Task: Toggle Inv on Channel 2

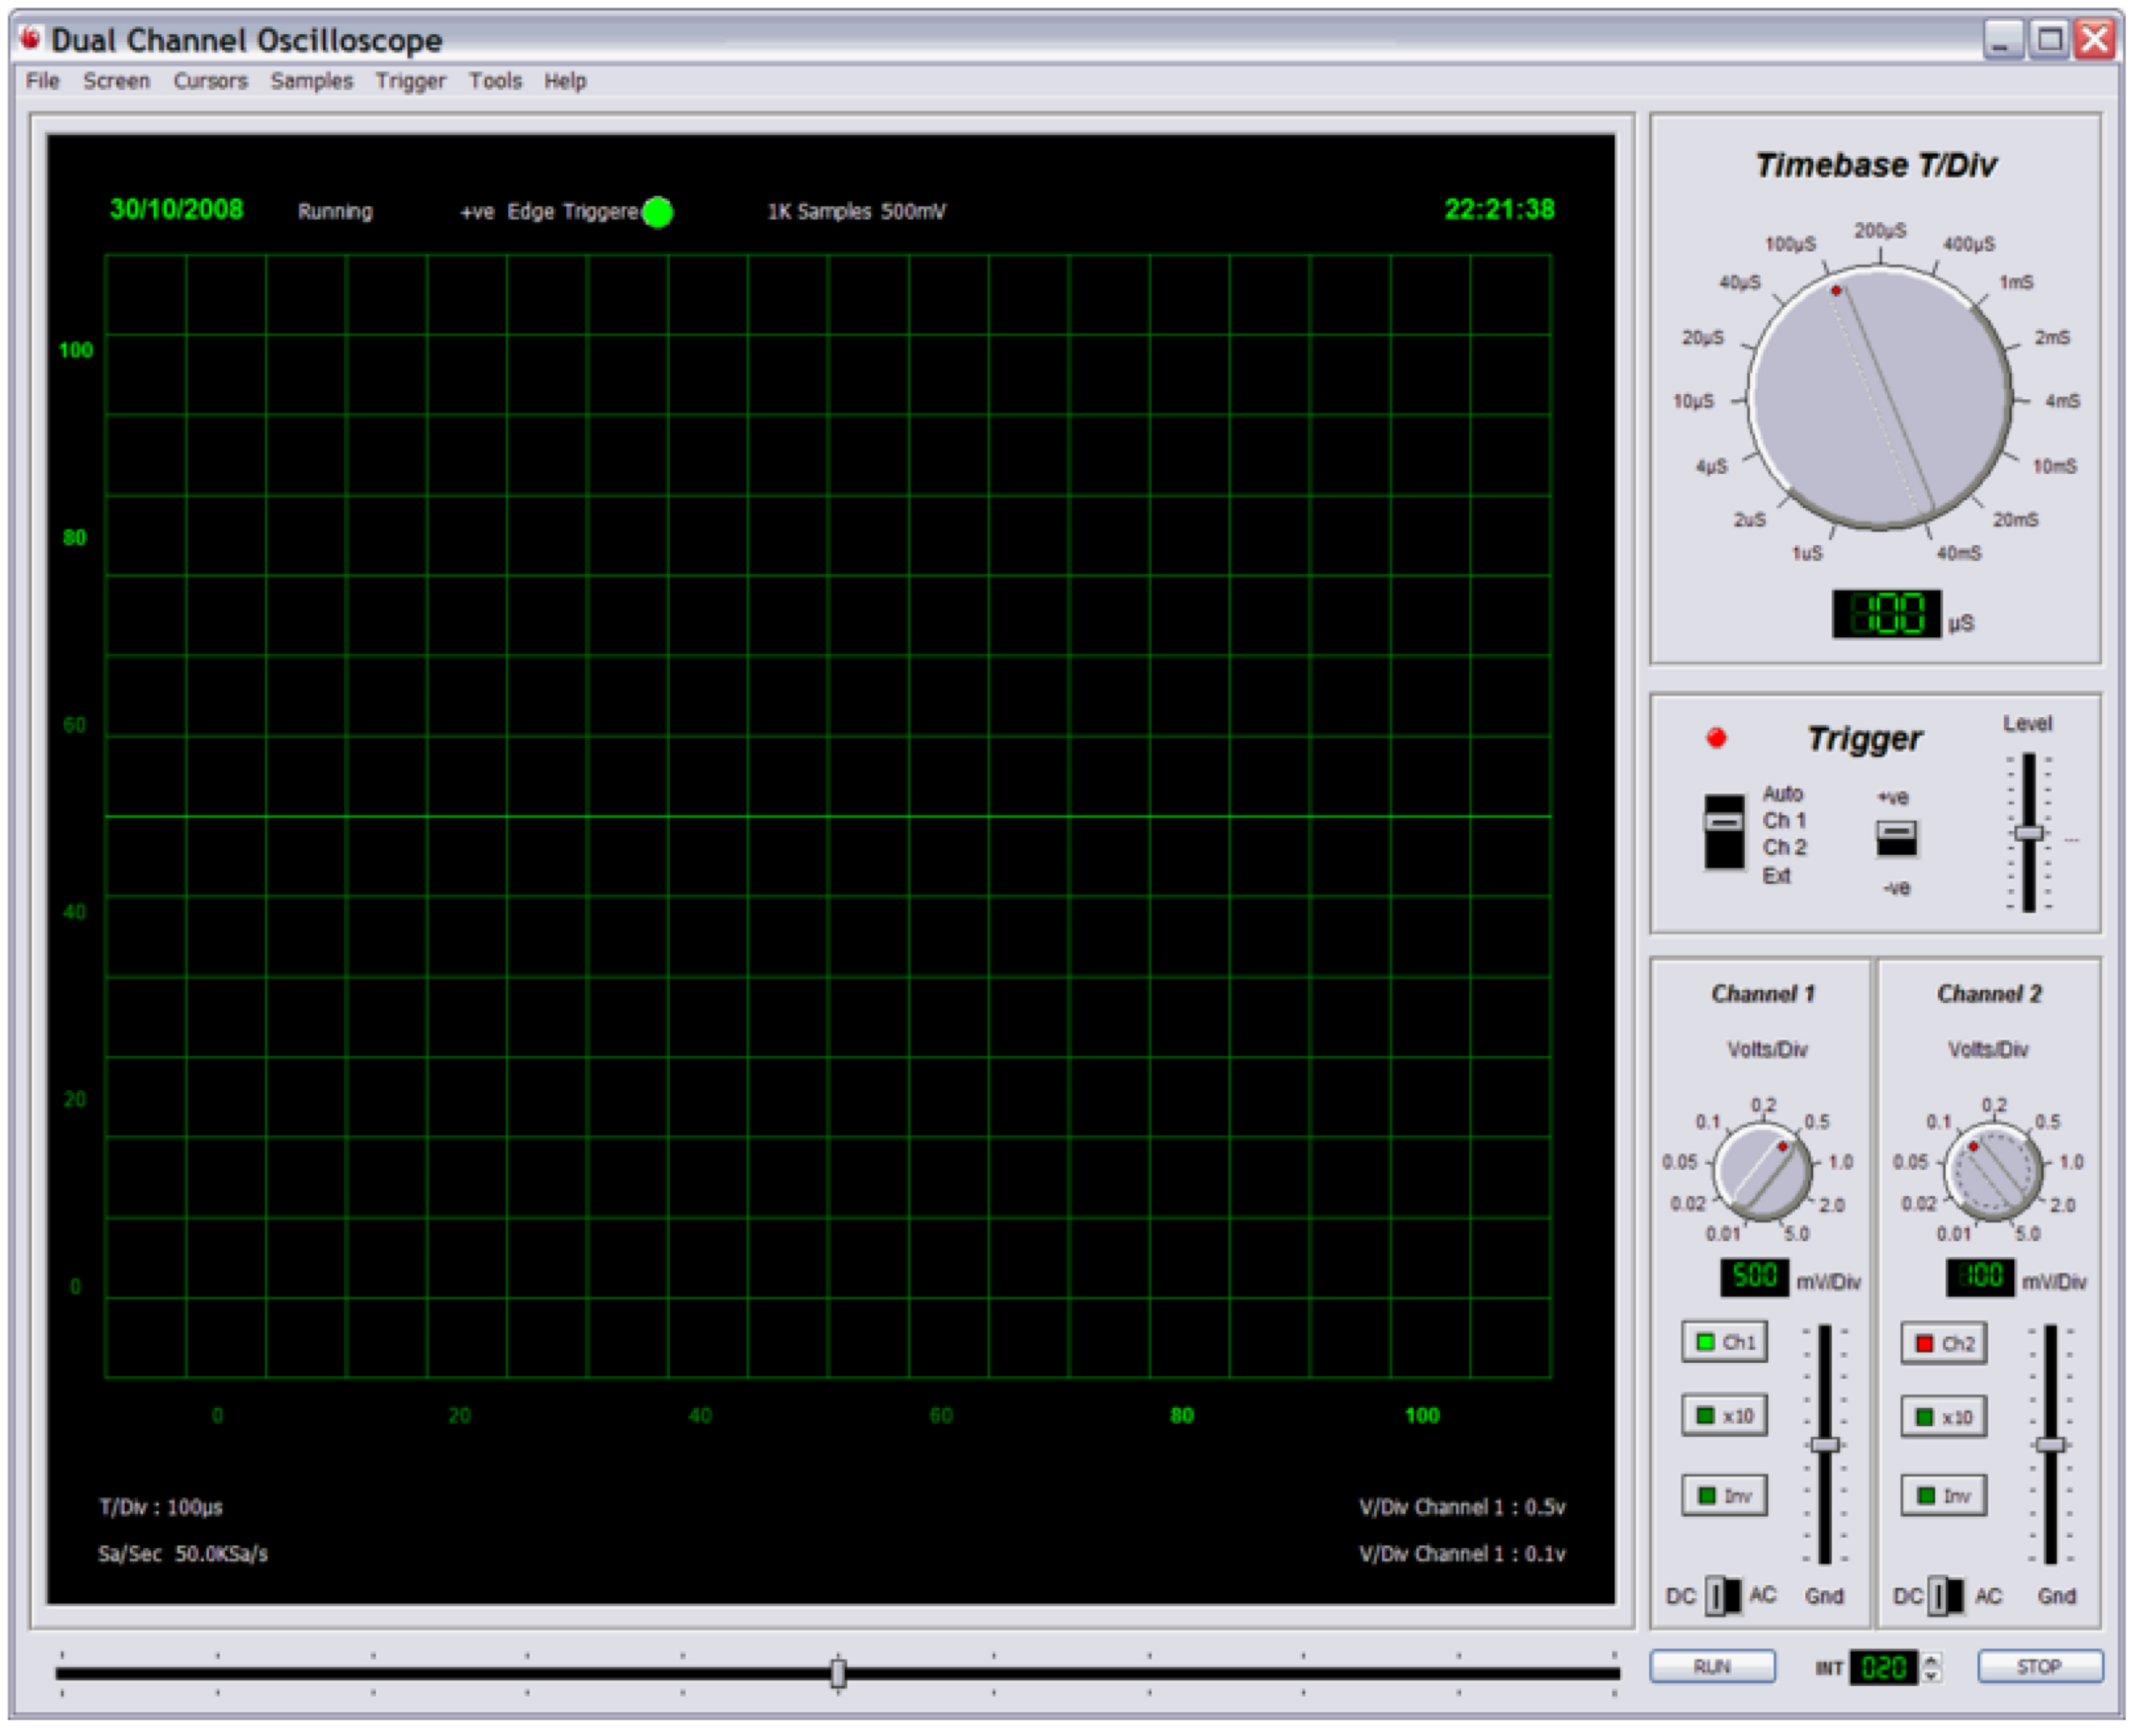Action: click(1943, 1495)
